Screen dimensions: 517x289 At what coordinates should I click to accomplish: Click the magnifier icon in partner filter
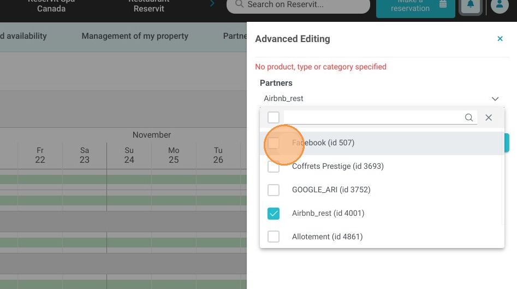469,117
